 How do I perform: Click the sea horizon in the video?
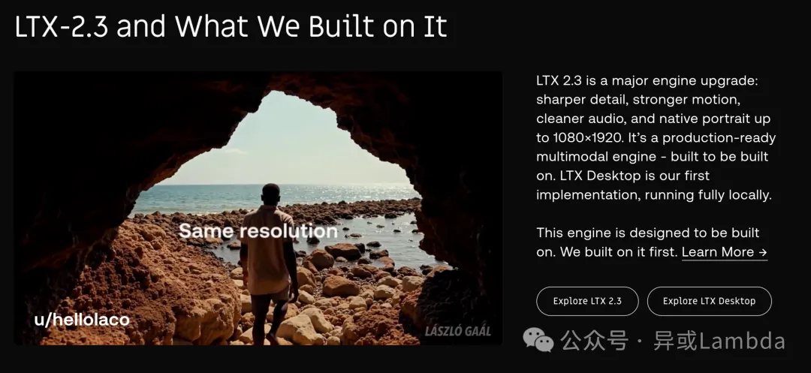point(290,185)
